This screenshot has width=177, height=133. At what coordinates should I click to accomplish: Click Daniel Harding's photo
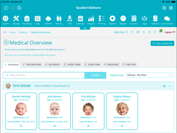tap(21, 109)
